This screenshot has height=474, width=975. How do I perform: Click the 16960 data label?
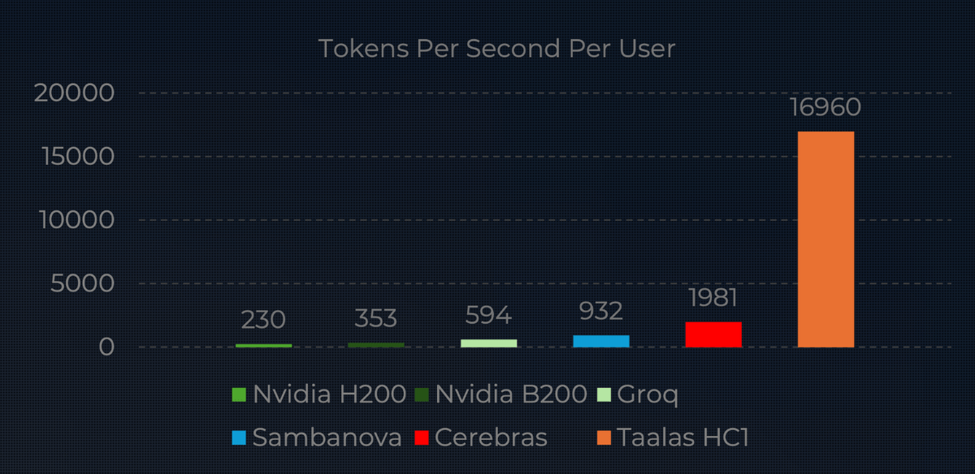click(826, 107)
